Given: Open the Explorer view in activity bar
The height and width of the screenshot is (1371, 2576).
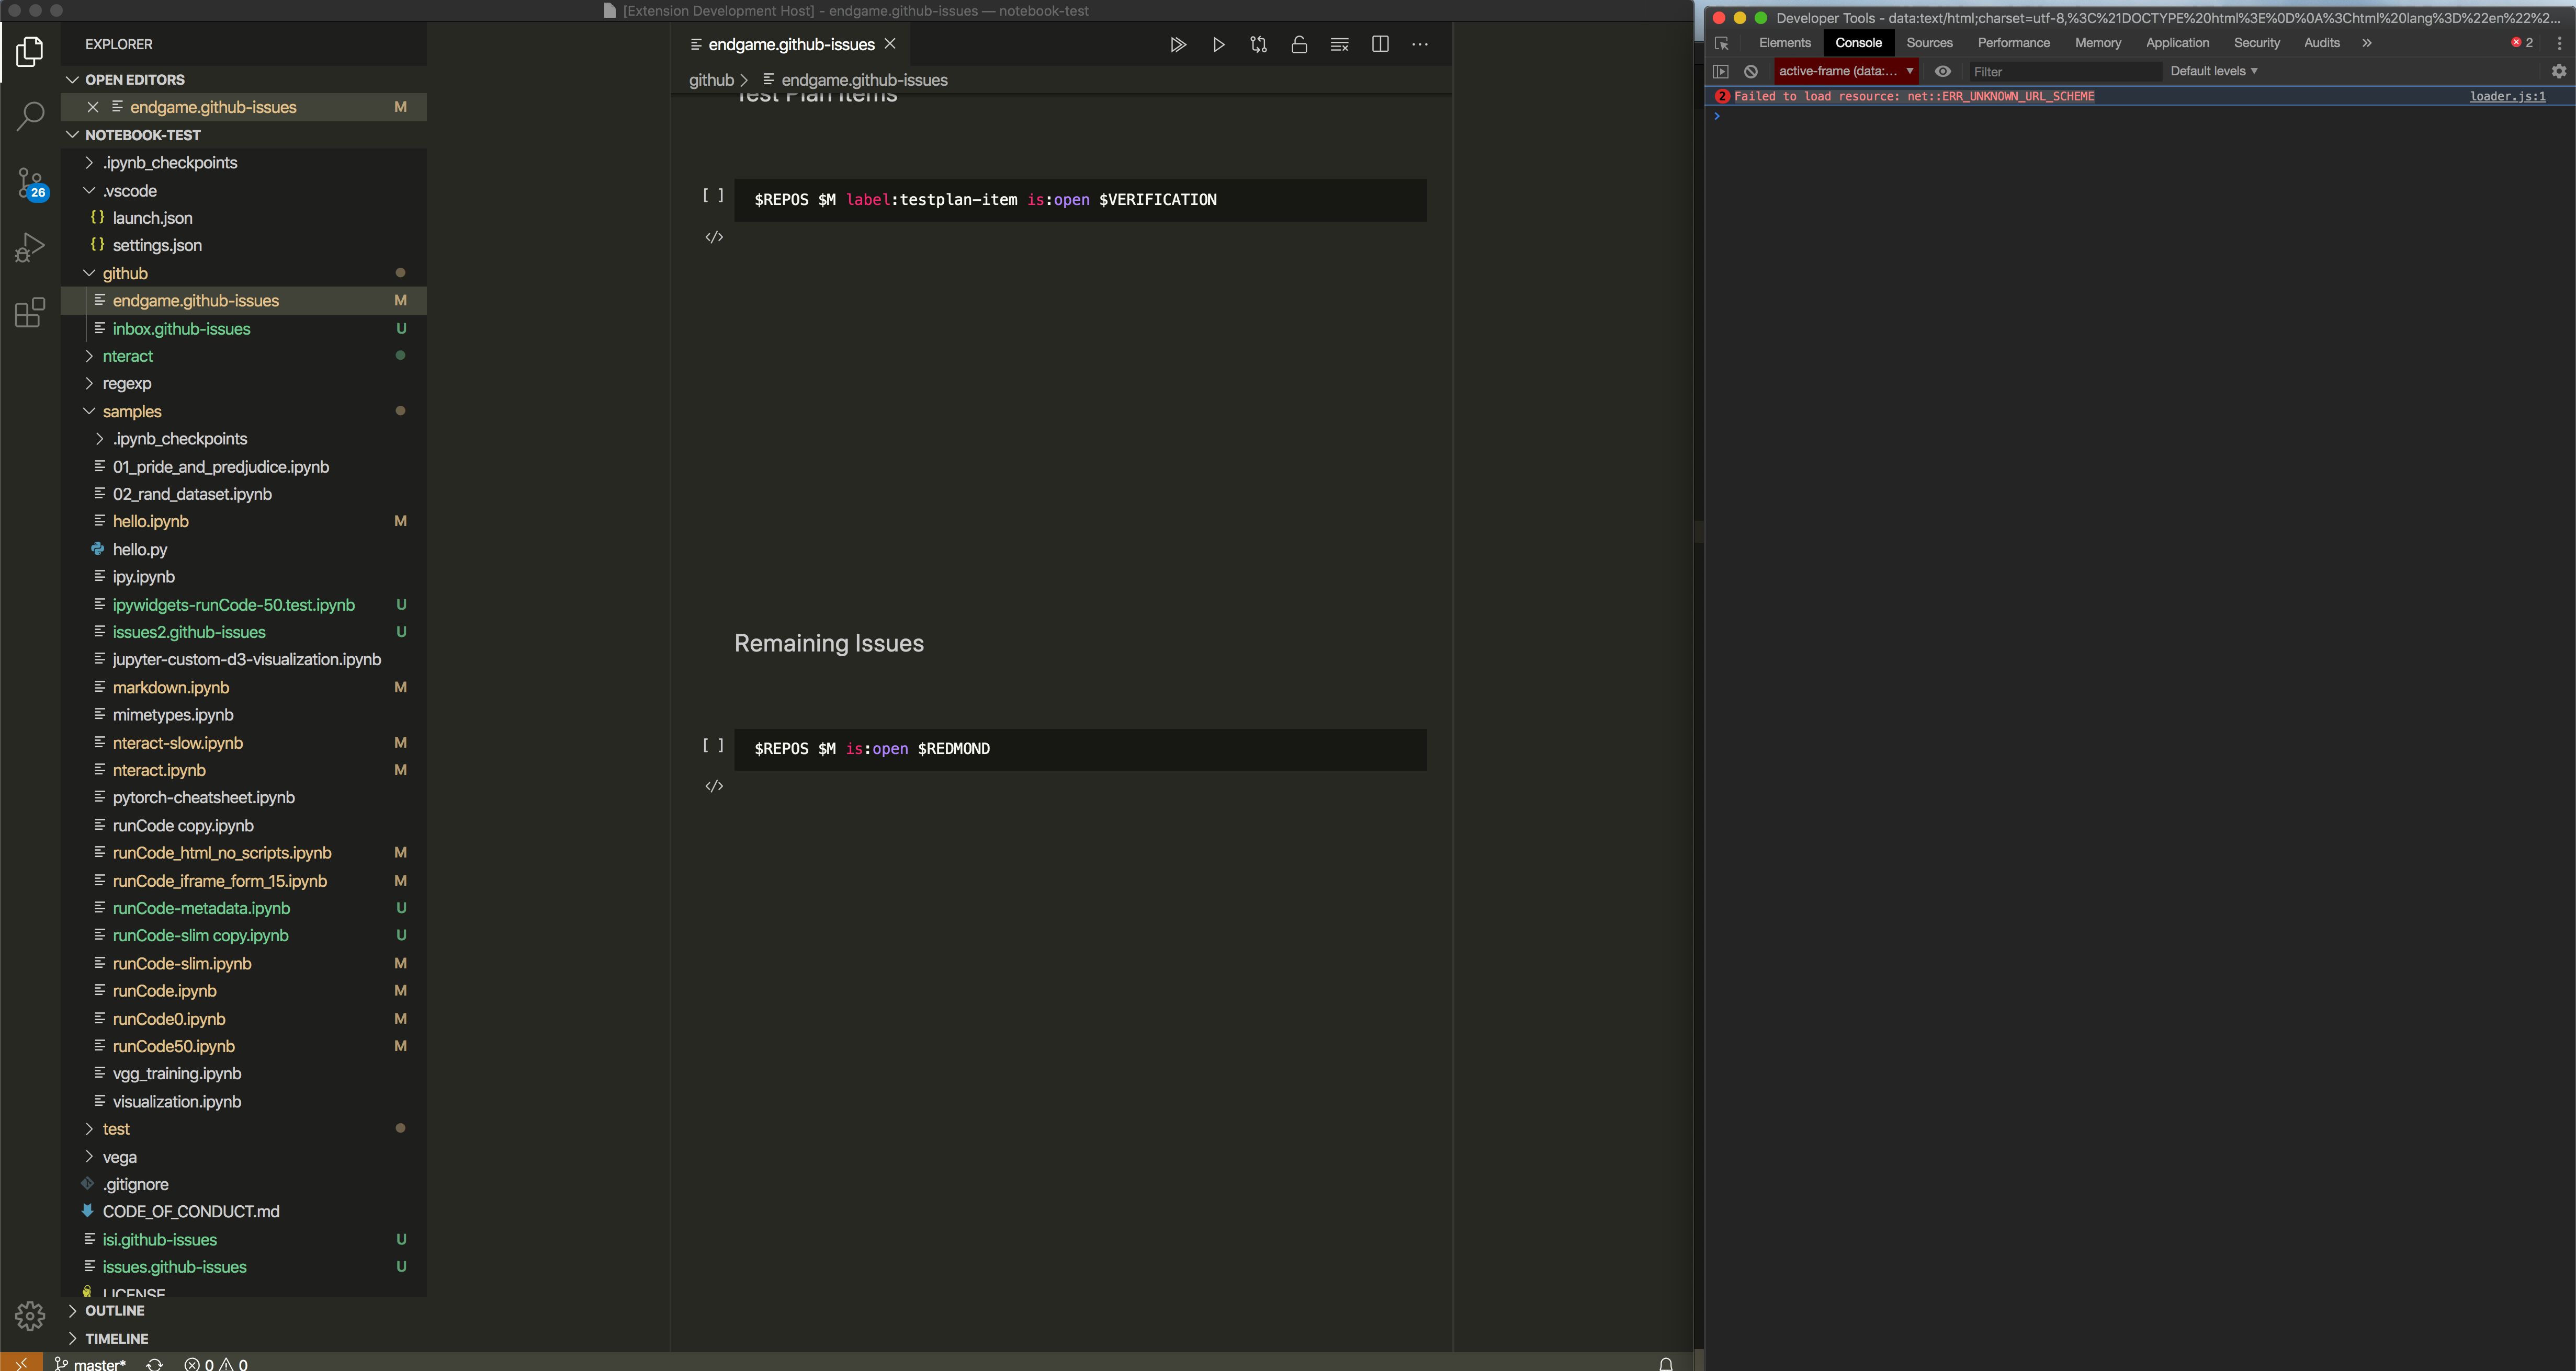Looking at the screenshot, I should [30, 52].
